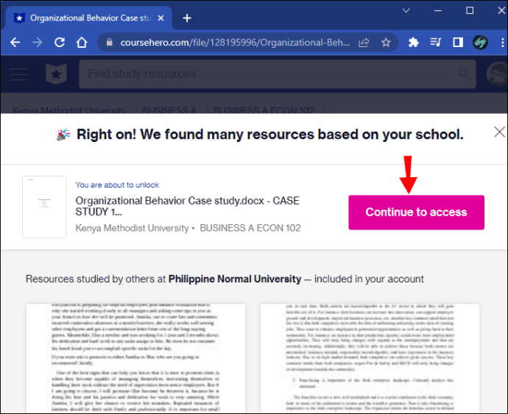Viewport: 508px width, 414px height.
Task: Click the Course Hero star logo
Action: pyautogui.click(x=56, y=74)
